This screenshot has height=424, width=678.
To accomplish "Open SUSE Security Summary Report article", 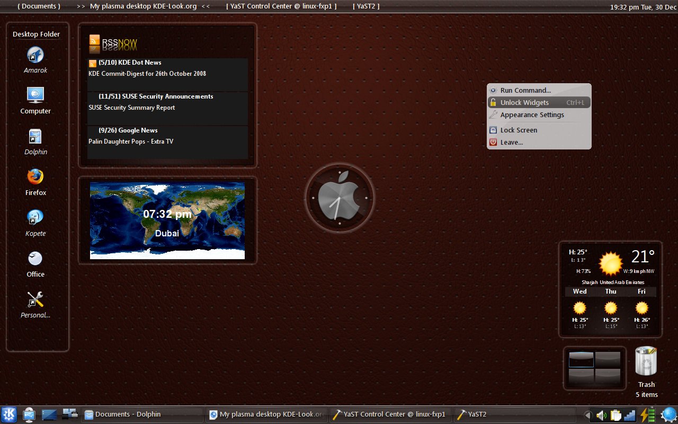I will pos(131,108).
